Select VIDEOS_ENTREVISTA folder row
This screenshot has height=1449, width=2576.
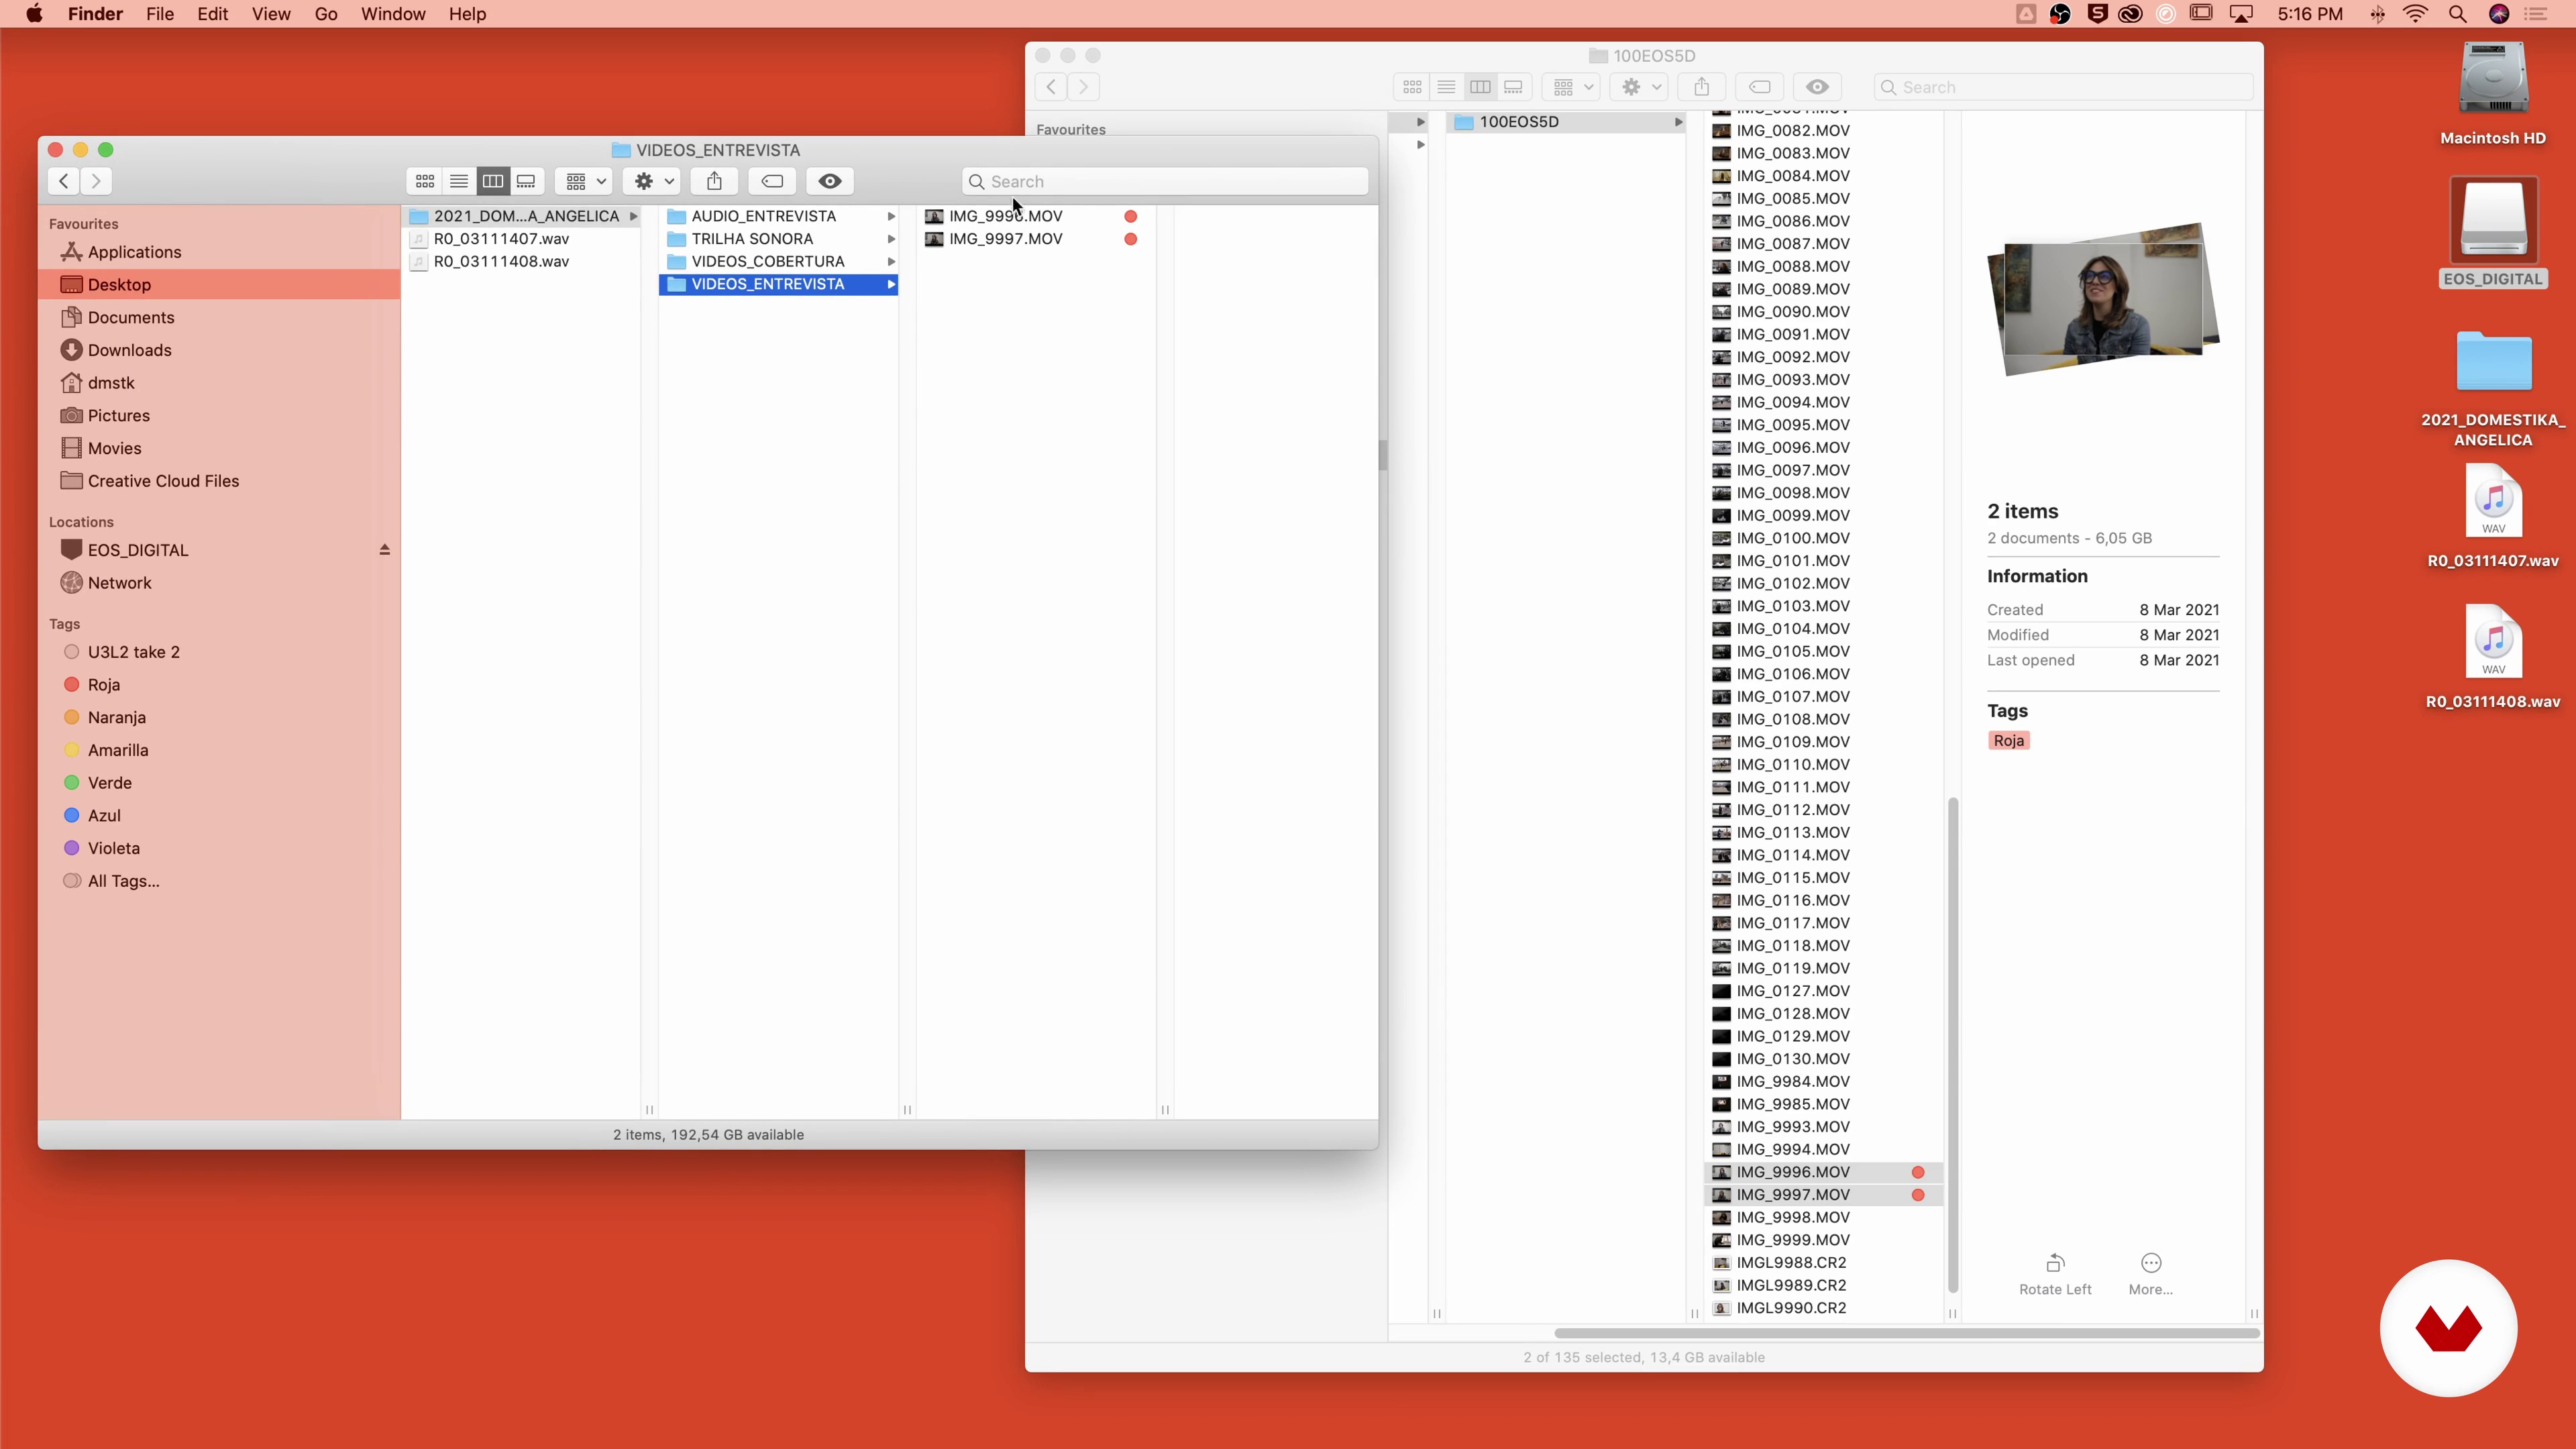click(779, 284)
